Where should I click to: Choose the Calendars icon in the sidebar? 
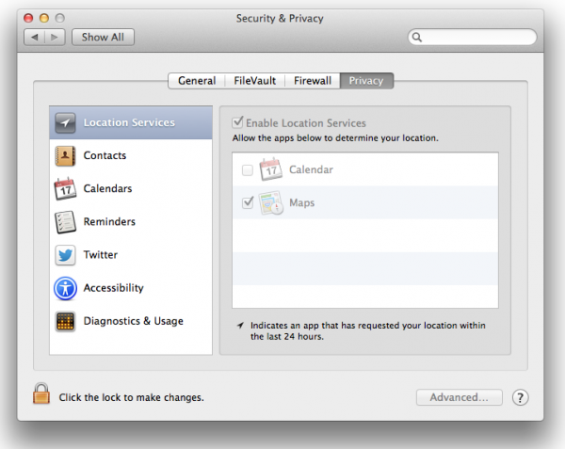[x=65, y=188]
